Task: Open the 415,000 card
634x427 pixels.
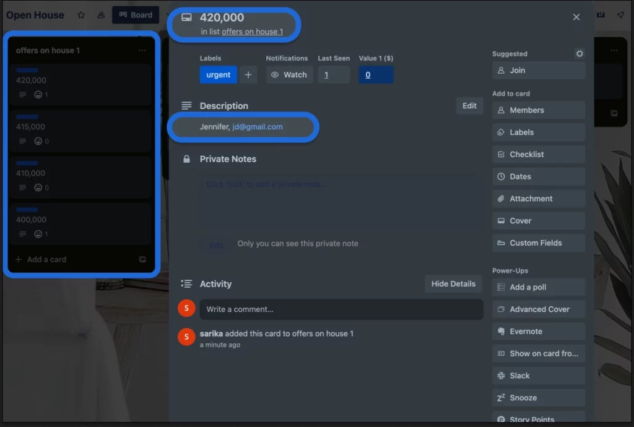Action: (81, 131)
